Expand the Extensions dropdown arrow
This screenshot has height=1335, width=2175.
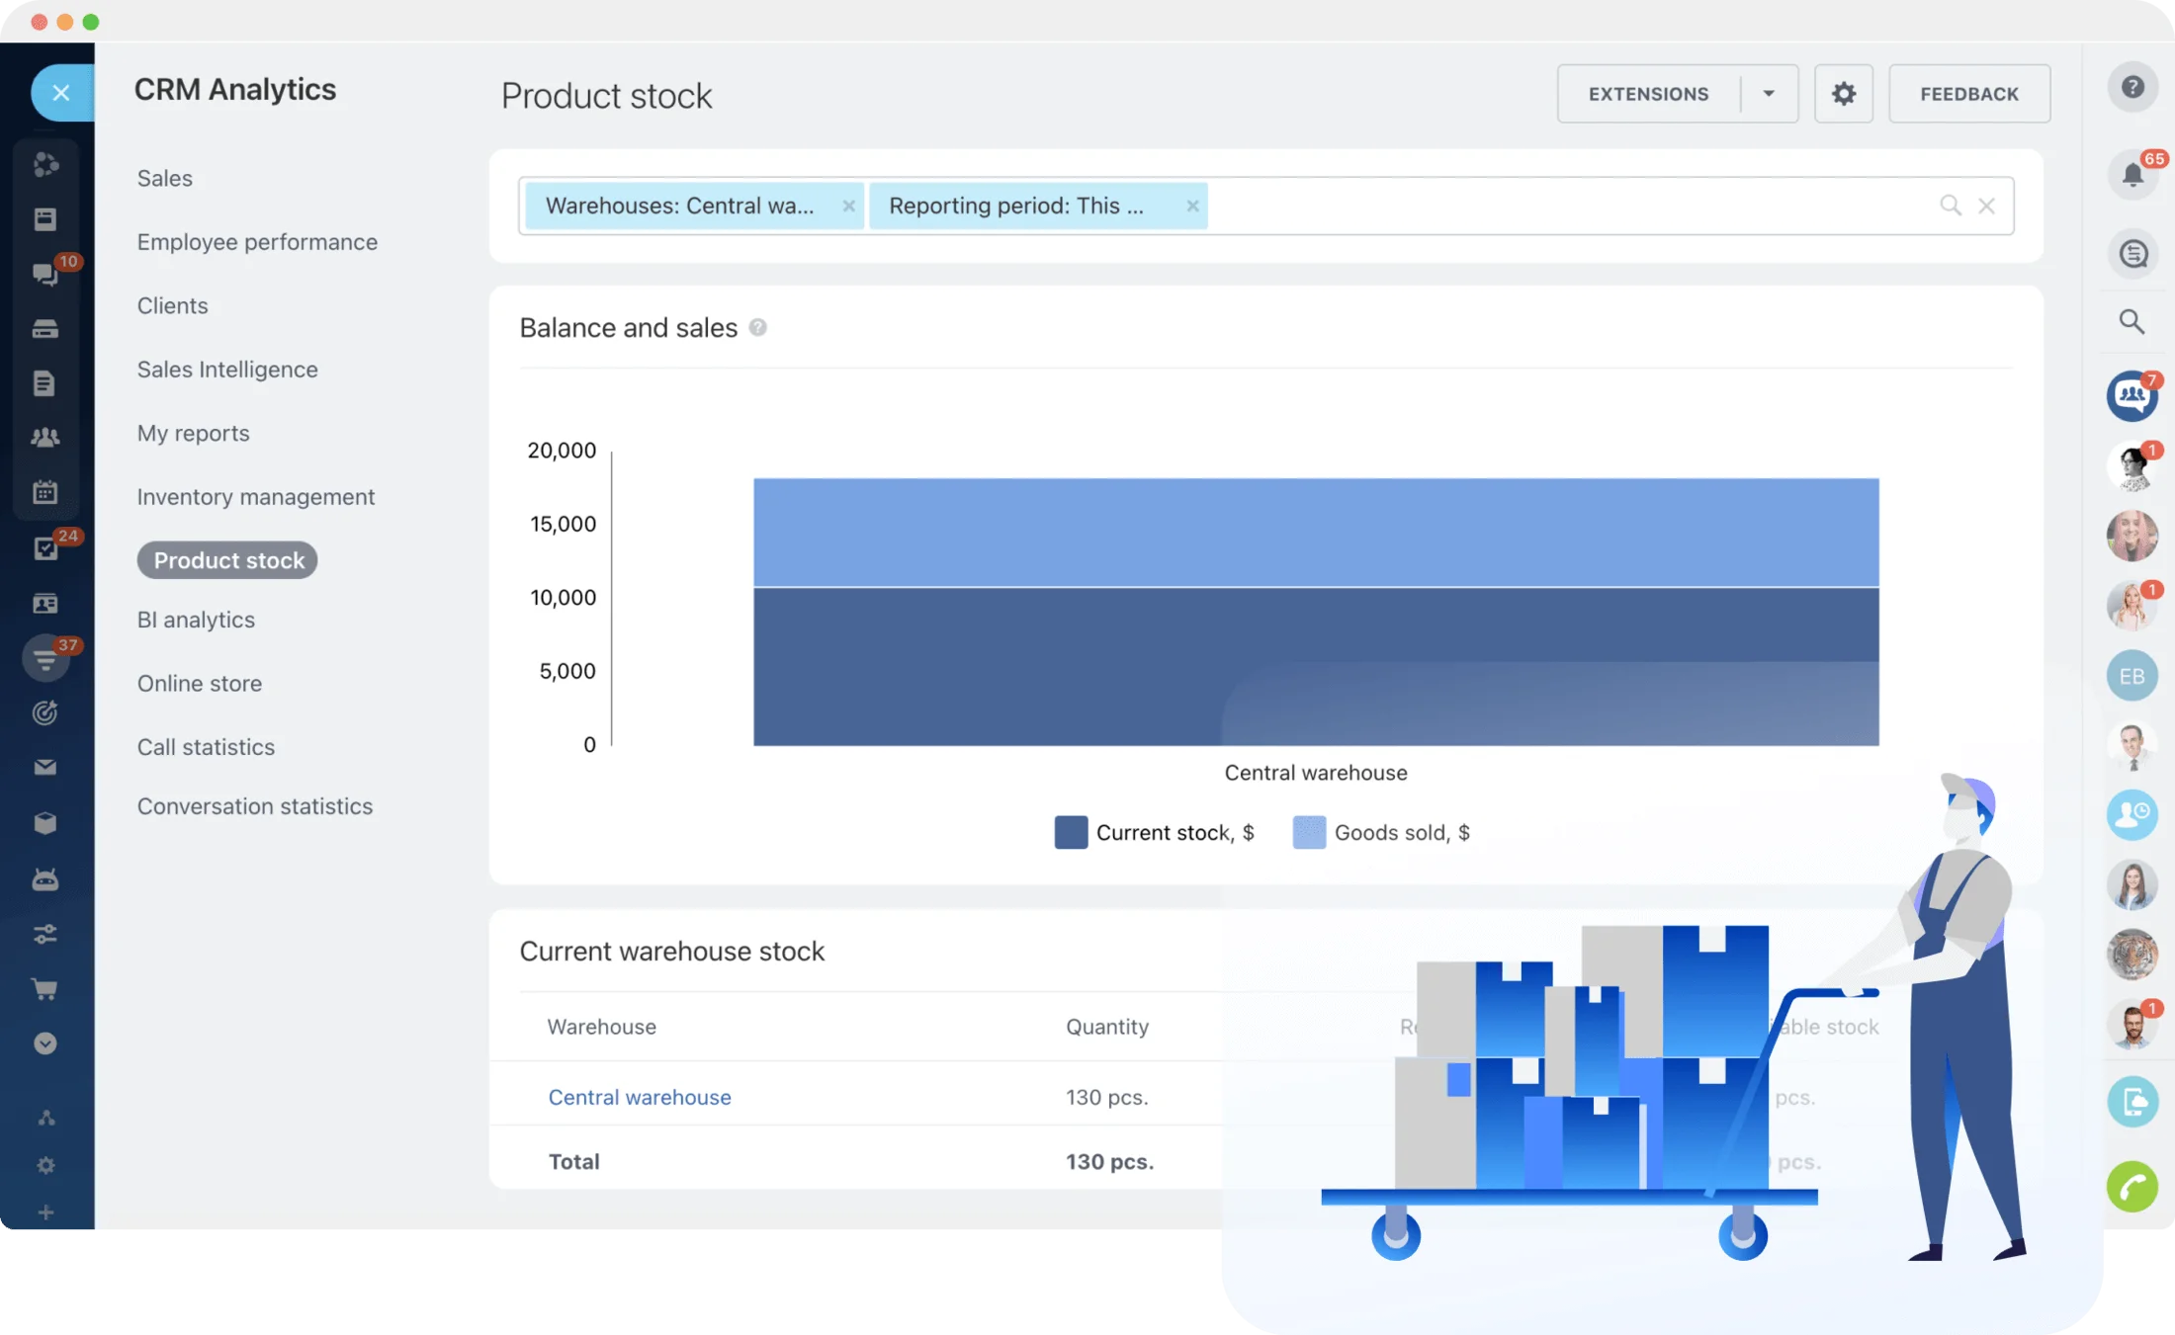(x=1769, y=94)
